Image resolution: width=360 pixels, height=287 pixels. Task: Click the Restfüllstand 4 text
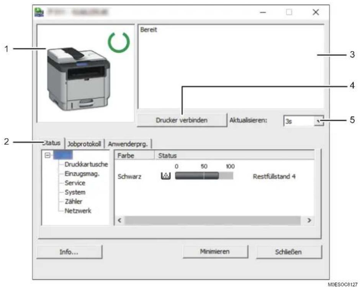tap(274, 177)
